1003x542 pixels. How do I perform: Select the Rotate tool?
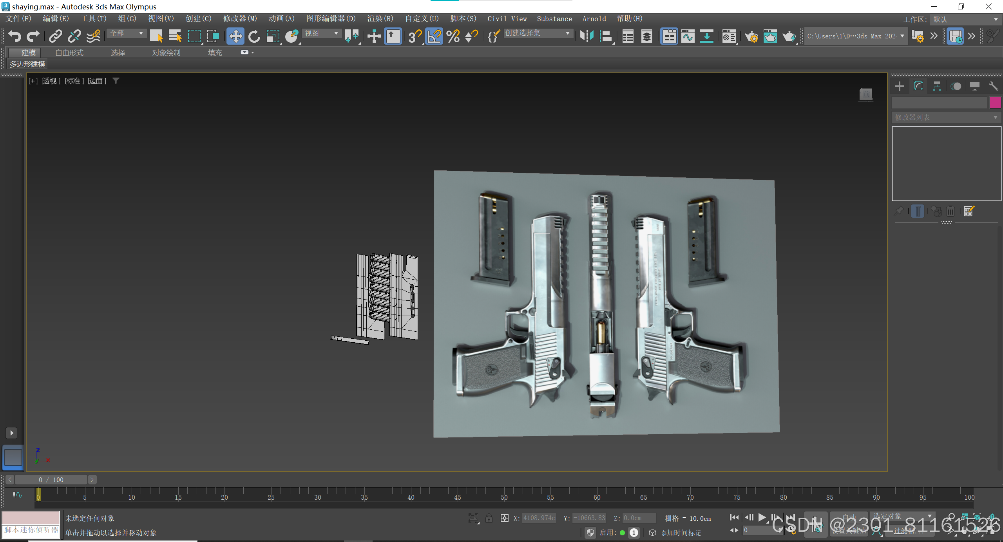254,36
